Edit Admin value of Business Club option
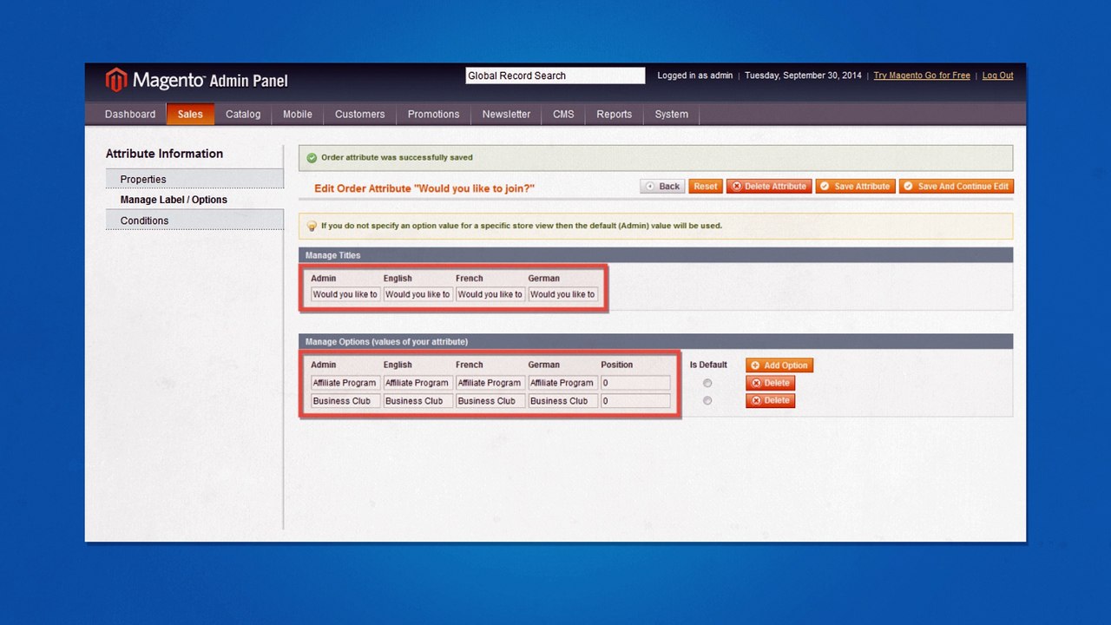Viewport: 1111px width, 625px height. (345, 401)
